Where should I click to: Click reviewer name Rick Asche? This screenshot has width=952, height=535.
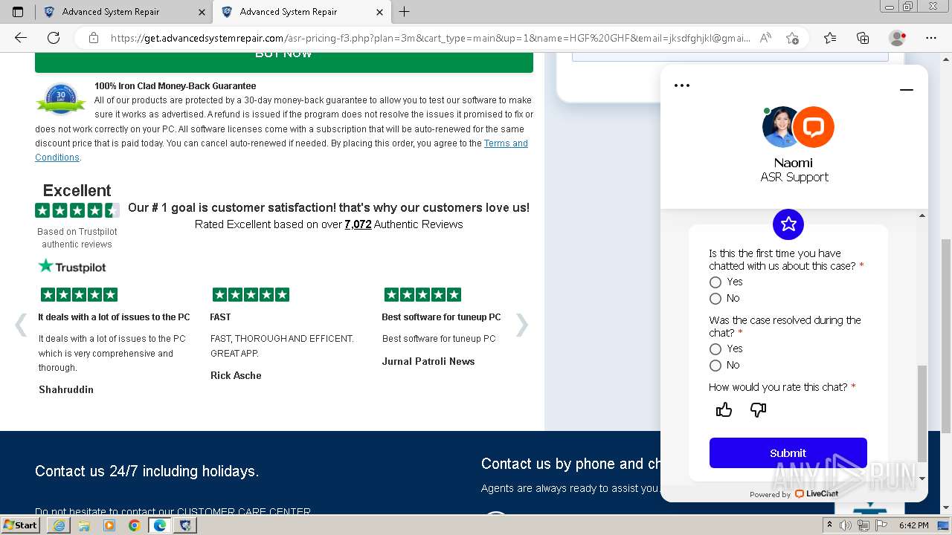[236, 376]
